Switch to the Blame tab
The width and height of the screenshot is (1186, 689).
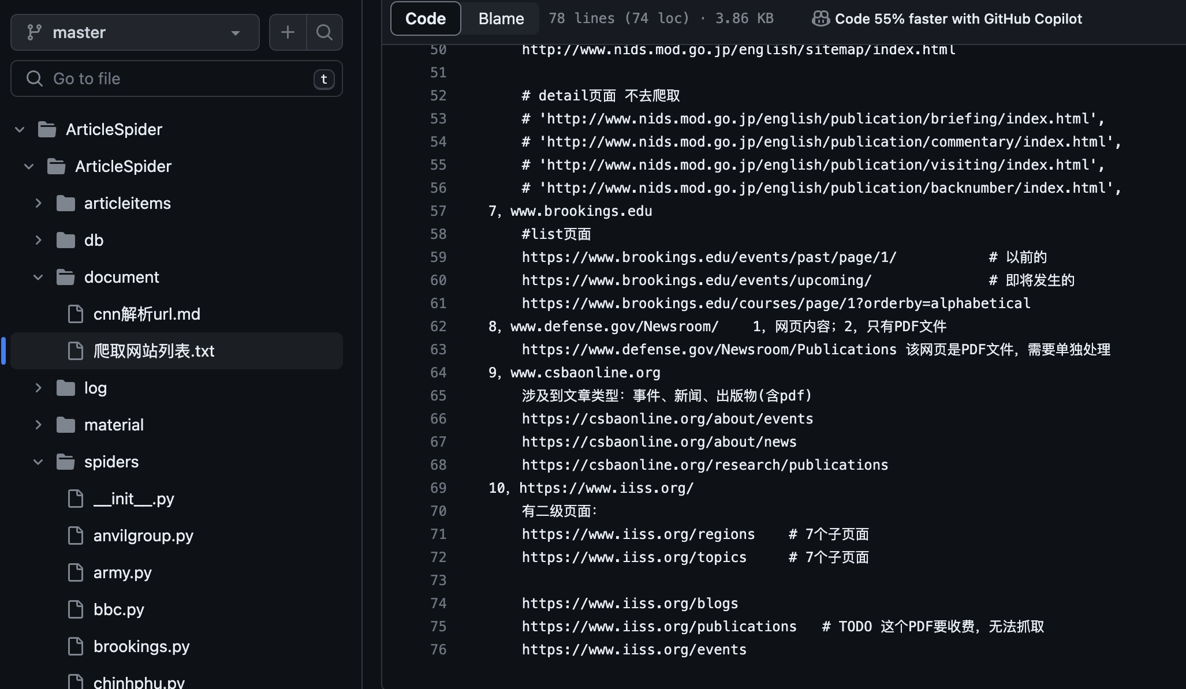click(501, 18)
